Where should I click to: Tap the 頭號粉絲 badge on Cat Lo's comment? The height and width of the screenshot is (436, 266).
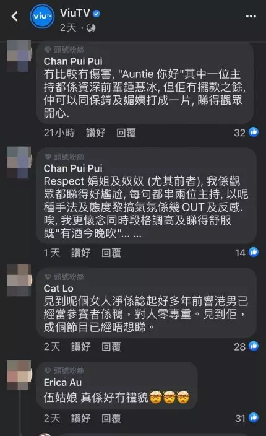coord(64,277)
